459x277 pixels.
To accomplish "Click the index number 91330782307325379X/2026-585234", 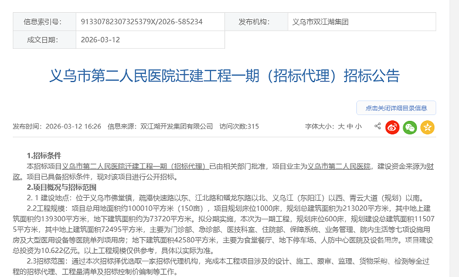I will (x=139, y=22).
